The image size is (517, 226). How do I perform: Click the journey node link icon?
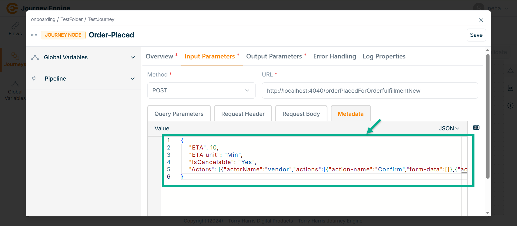[x=34, y=35]
